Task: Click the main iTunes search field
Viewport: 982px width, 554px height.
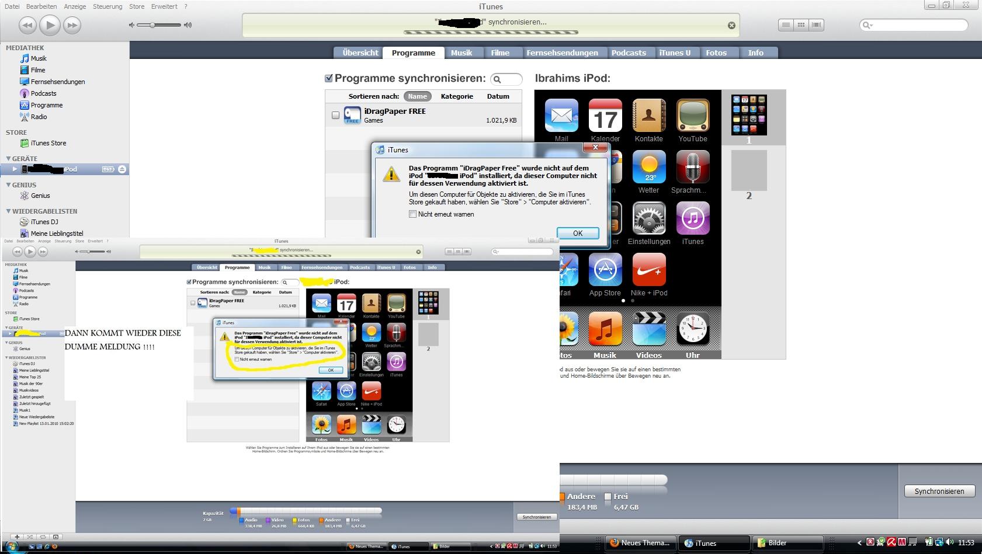Action: click(x=914, y=25)
